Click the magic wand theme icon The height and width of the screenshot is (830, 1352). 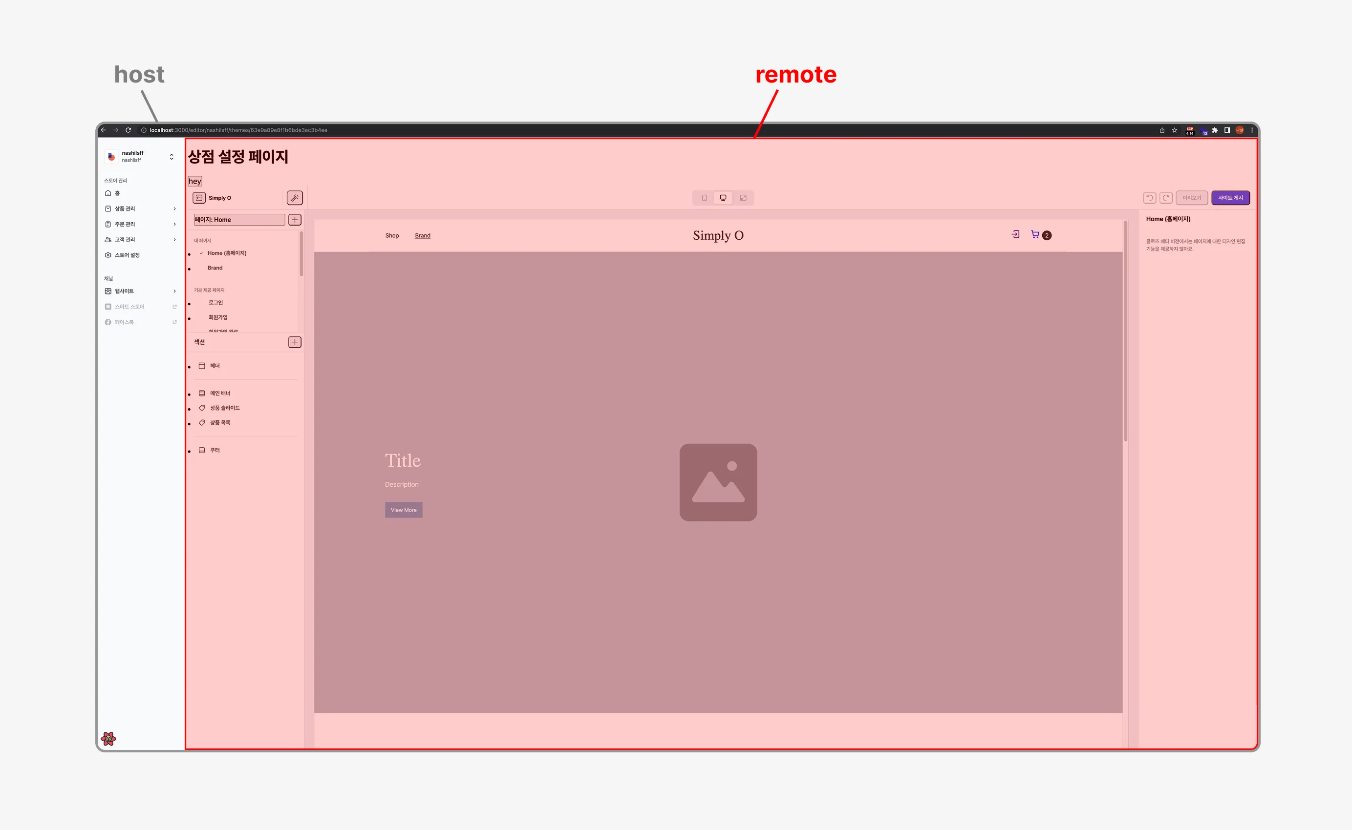pyautogui.click(x=295, y=198)
